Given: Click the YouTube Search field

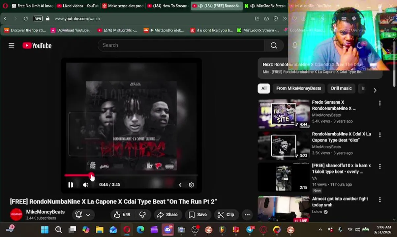Looking at the screenshot, I should tap(181, 45).
